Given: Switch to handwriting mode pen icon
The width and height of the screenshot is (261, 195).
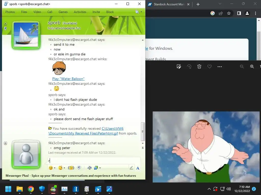Looking at the screenshot, I should pyautogui.click(x=131, y=168).
